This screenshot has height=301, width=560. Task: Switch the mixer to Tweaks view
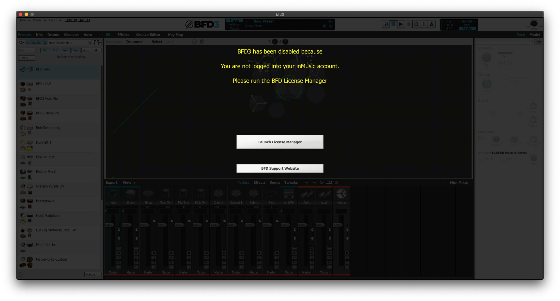pos(291,182)
